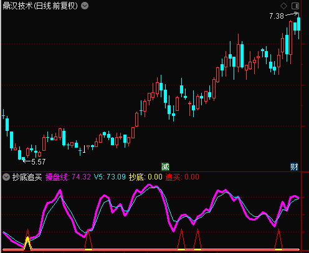Expand the 抄底追买 indicator dropdown

(x=6, y=177)
